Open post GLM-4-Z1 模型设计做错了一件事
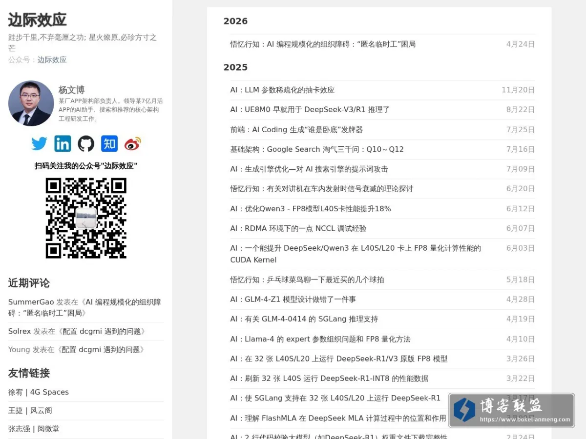586x439 pixels. pyautogui.click(x=293, y=299)
